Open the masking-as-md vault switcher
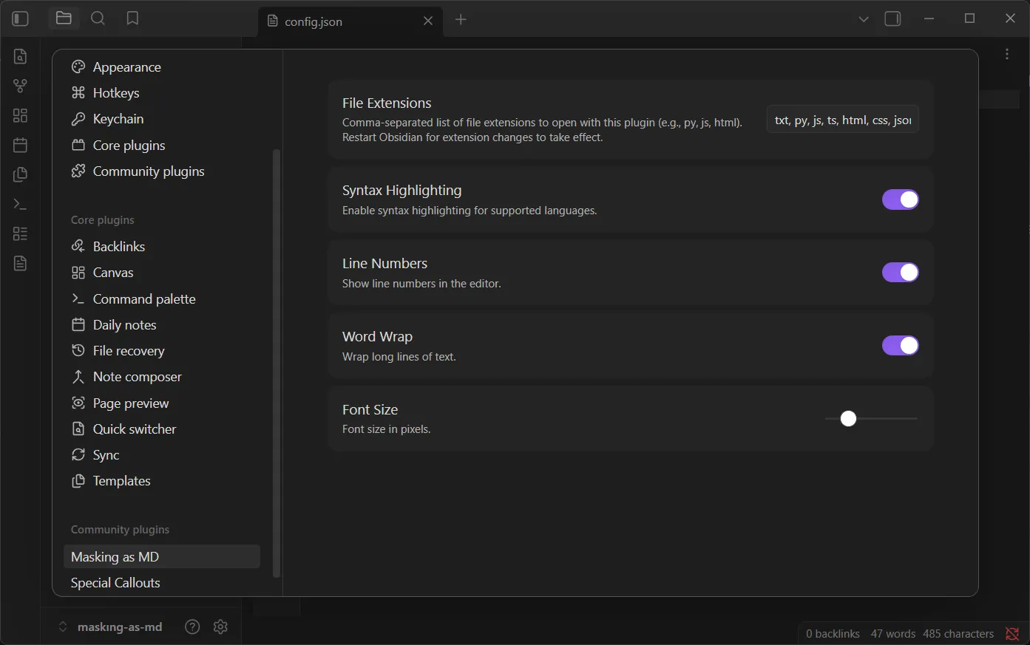 click(111, 627)
